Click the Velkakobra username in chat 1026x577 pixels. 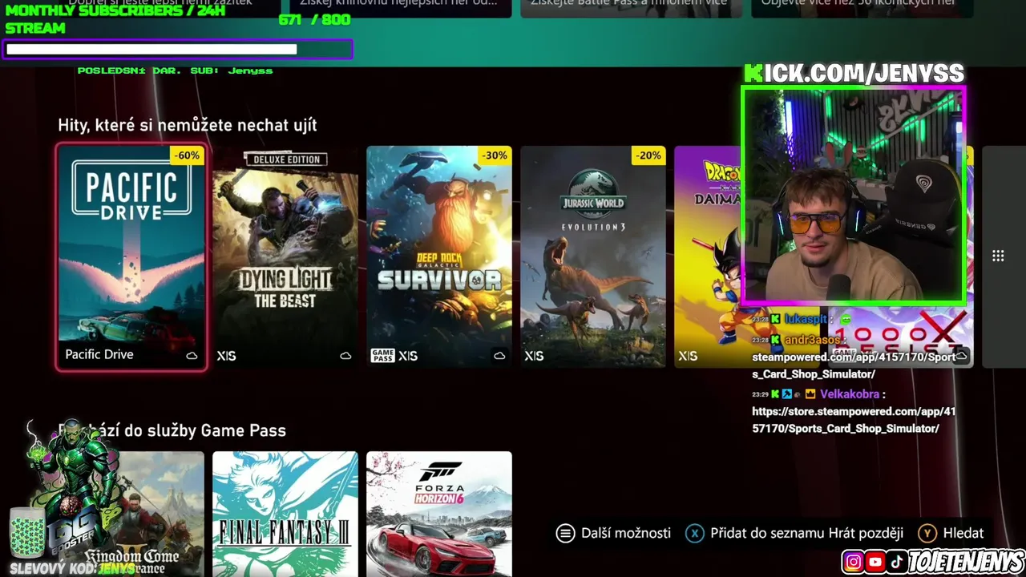(x=848, y=394)
